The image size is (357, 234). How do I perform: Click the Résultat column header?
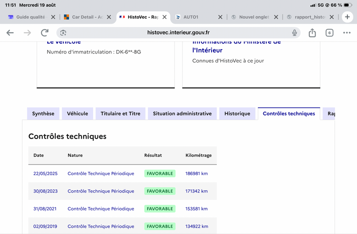[153, 155]
